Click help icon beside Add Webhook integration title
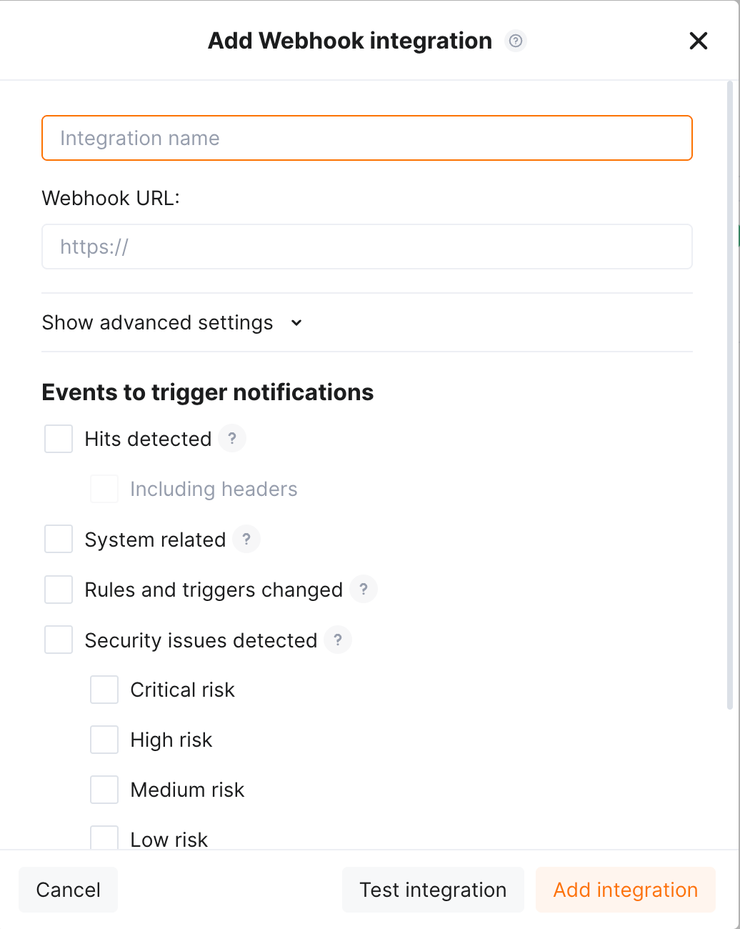This screenshot has width=740, height=929. tap(516, 41)
